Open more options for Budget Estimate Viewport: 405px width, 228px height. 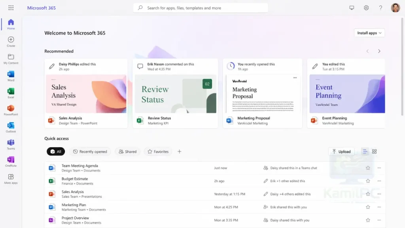pyautogui.click(x=379, y=181)
